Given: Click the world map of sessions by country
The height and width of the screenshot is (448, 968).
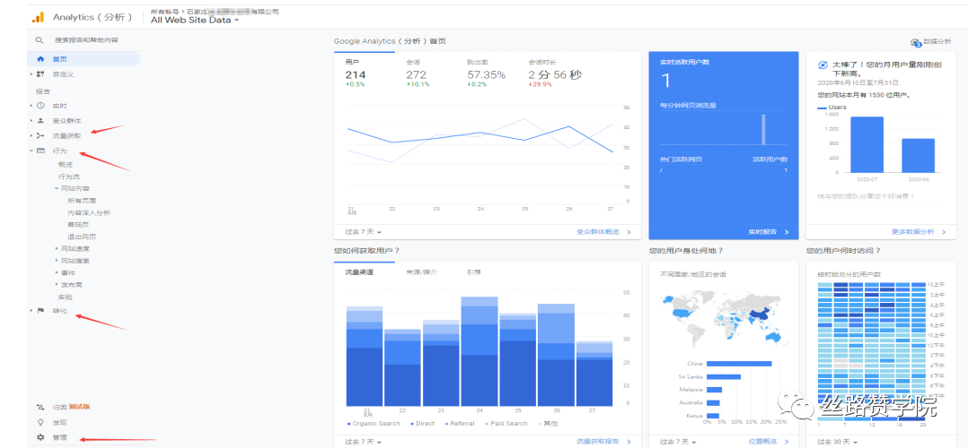Looking at the screenshot, I should 725,319.
